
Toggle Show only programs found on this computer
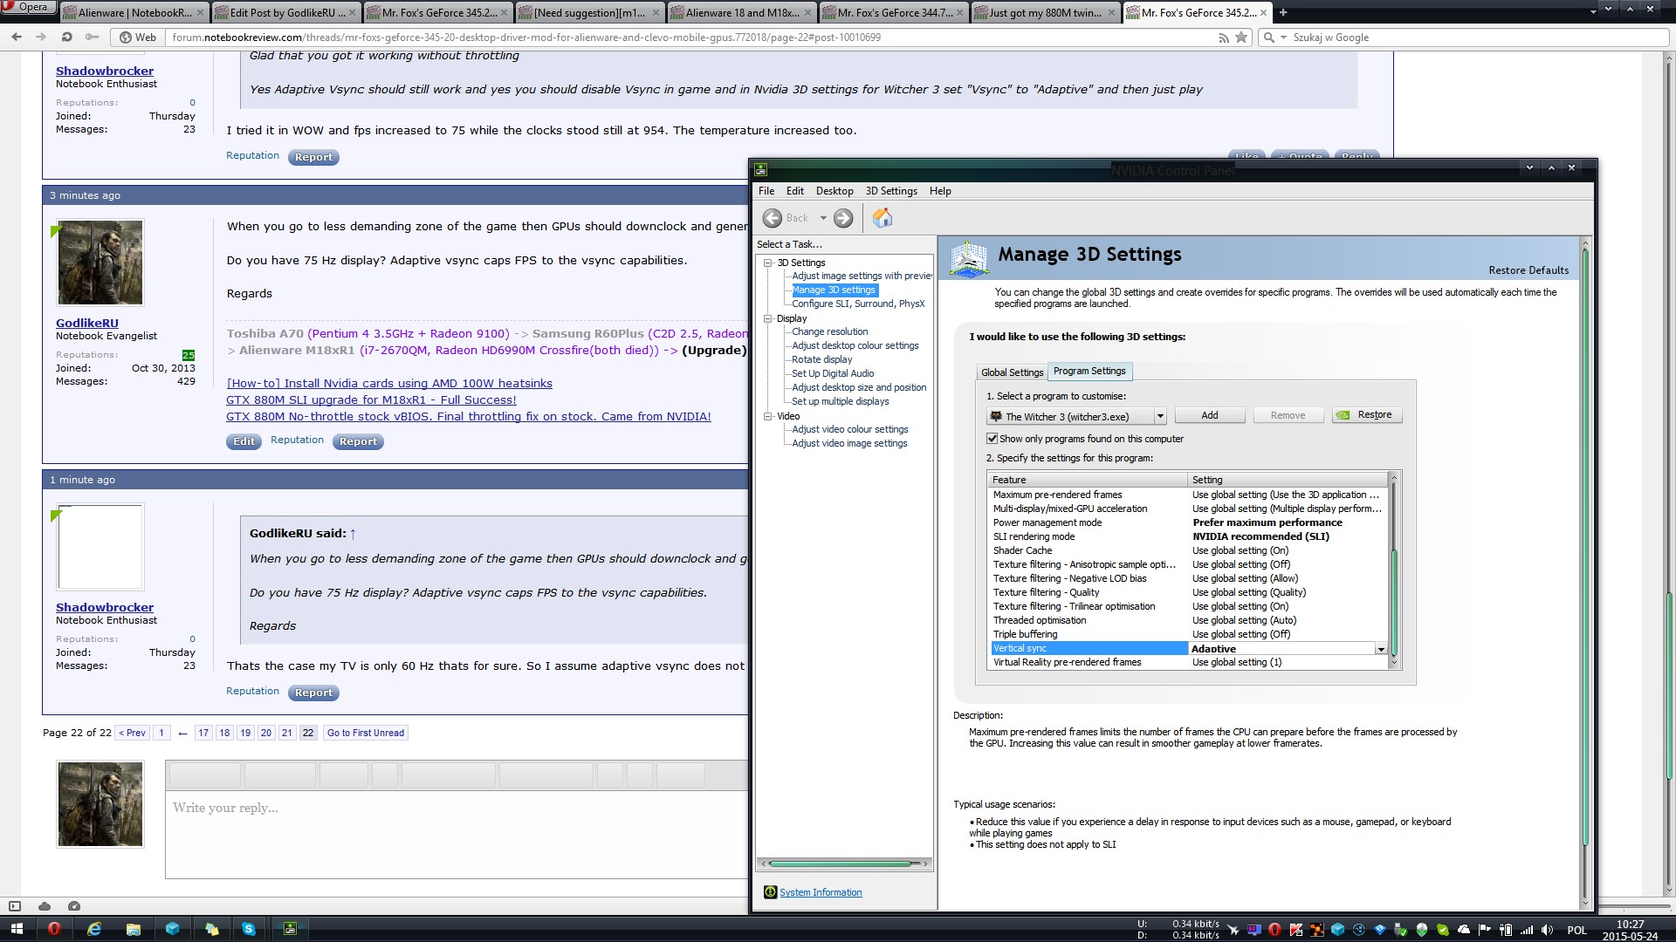click(x=993, y=439)
